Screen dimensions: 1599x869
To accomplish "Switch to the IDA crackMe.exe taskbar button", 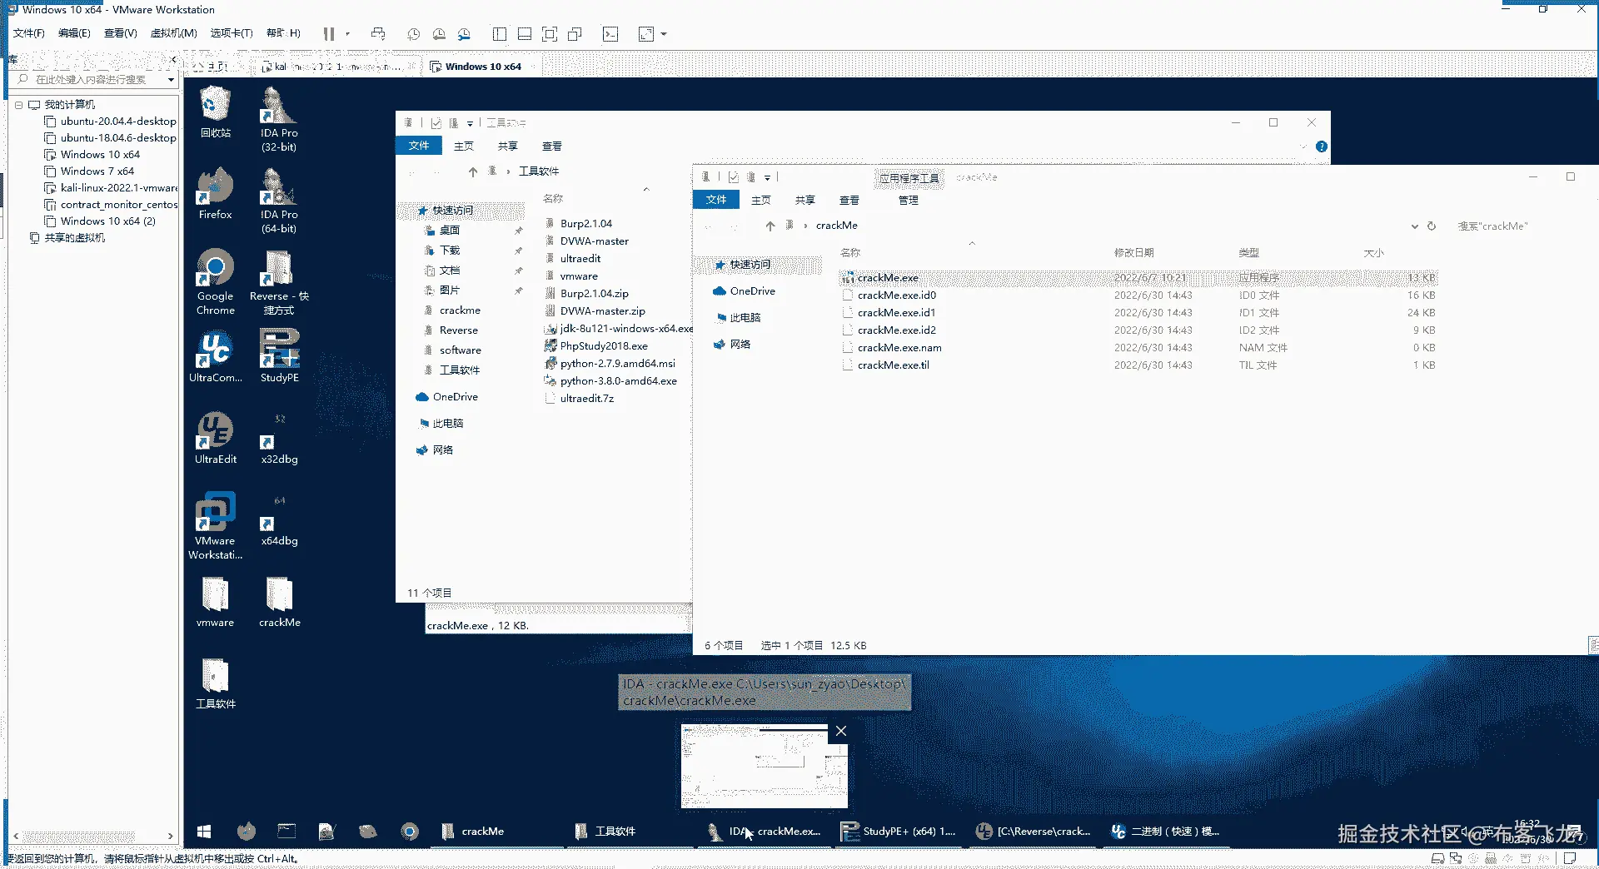I will point(765,831).
